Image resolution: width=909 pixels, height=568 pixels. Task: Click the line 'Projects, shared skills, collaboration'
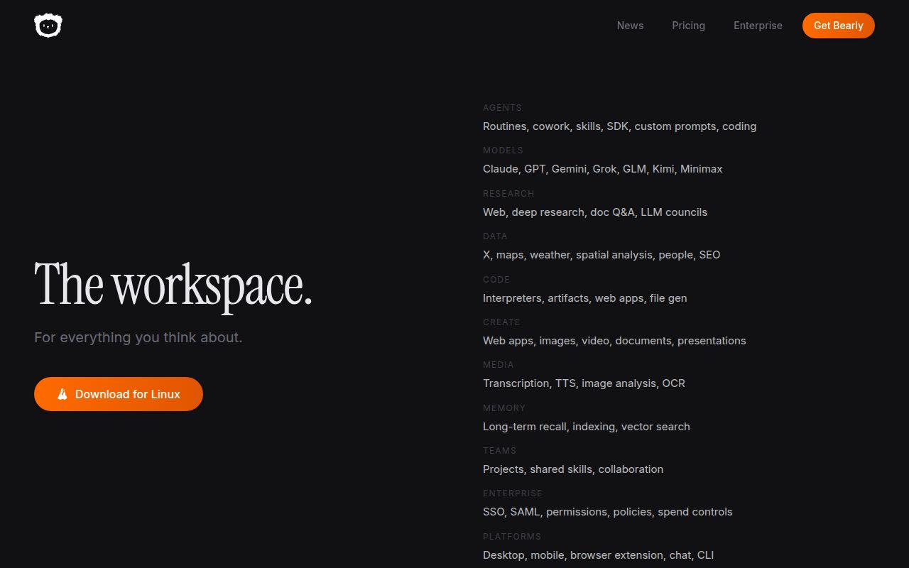[x=573, y=469]
